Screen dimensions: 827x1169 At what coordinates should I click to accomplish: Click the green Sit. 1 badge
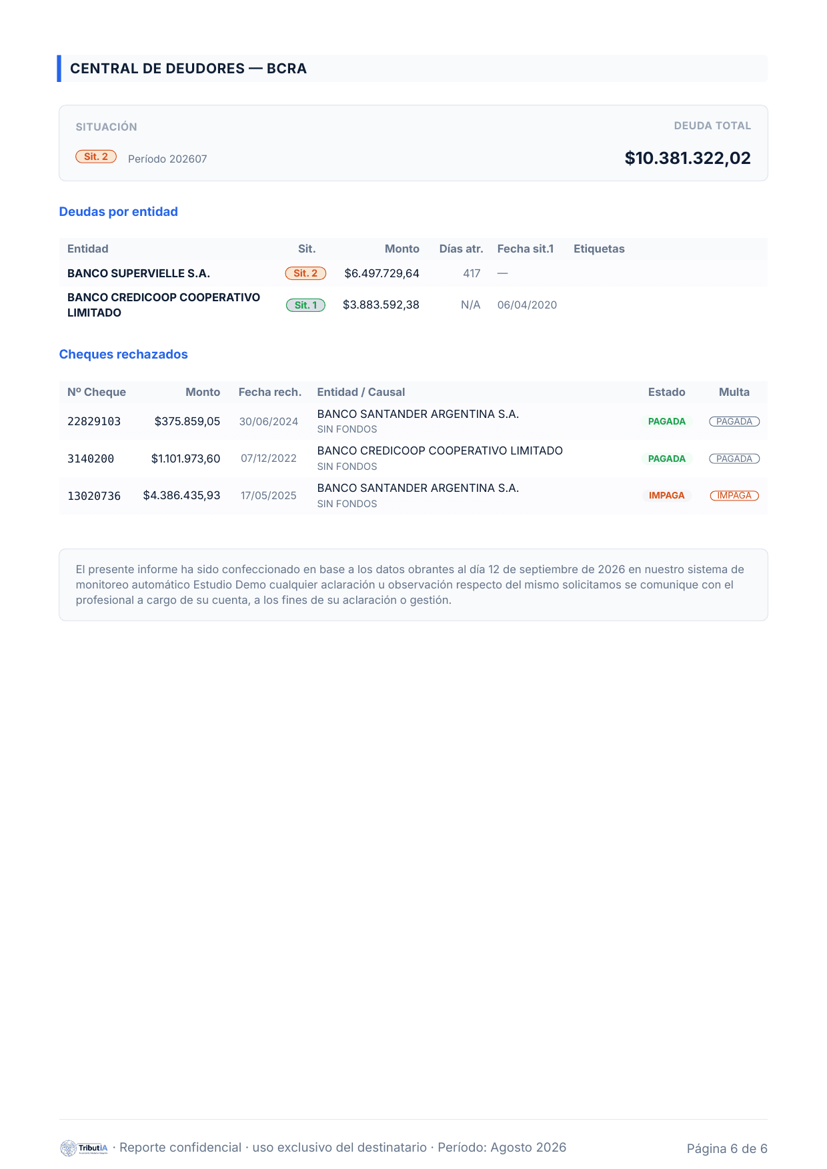[x=305, y=305]
